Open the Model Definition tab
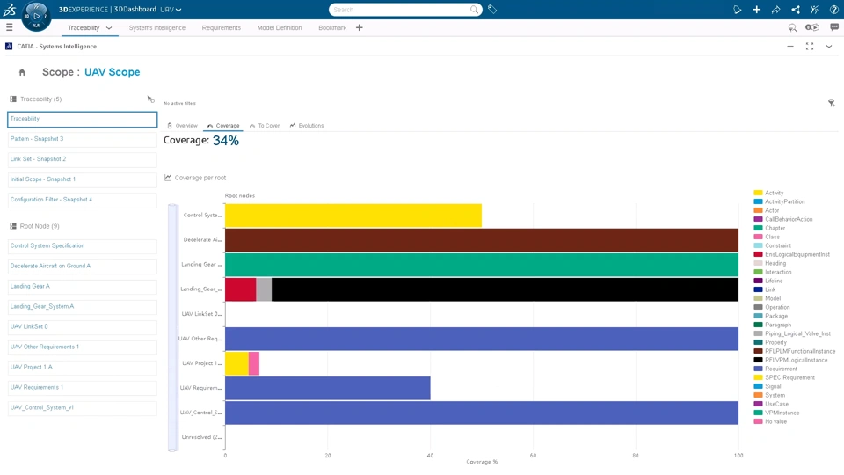Image resolution: width=844 pixels, height=475 pixels. 280,27
